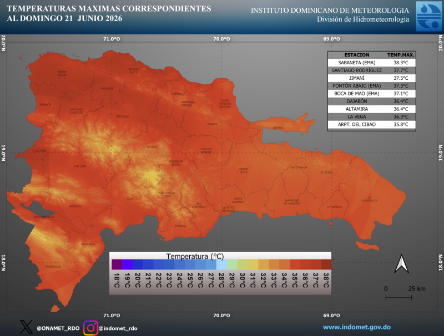Select the 31°C yellow legend swatch

(x=253, y=264)
